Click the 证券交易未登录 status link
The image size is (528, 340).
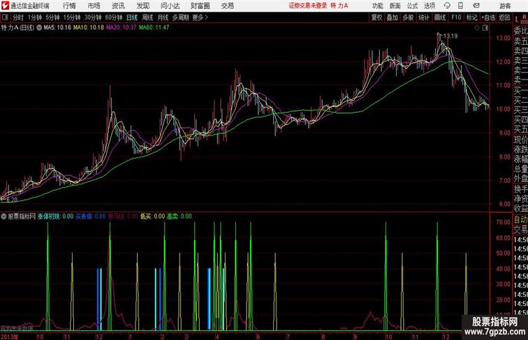[308, 6]
